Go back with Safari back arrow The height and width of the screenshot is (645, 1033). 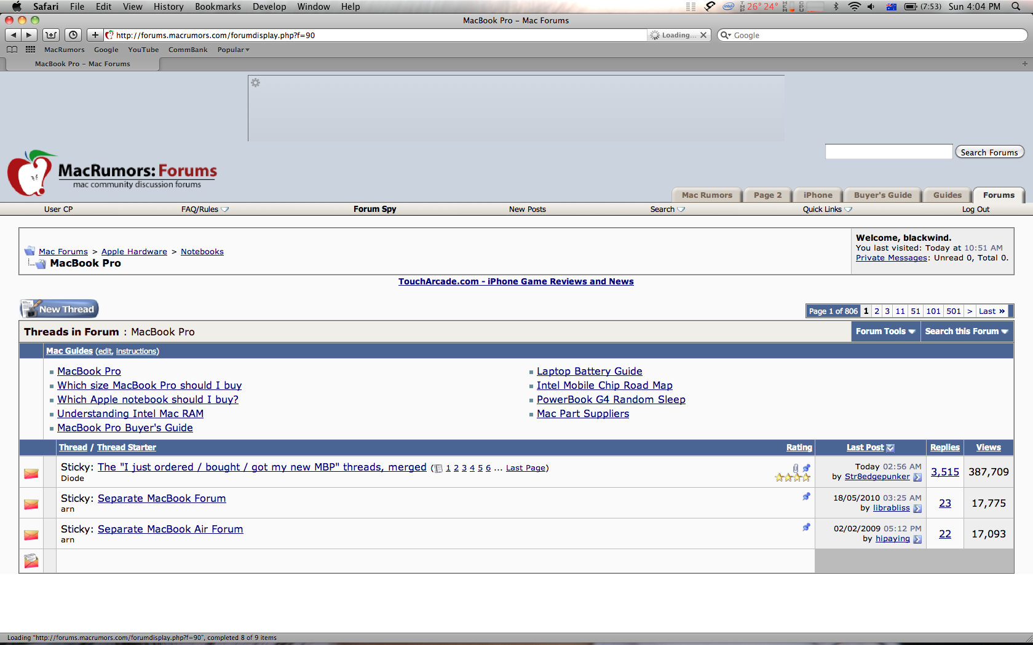point(14,35)
